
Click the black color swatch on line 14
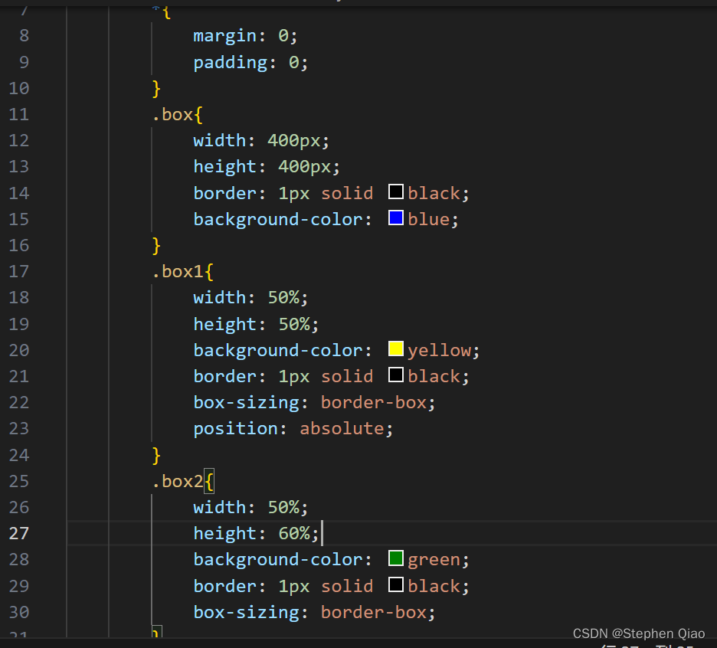pos(395,191)
